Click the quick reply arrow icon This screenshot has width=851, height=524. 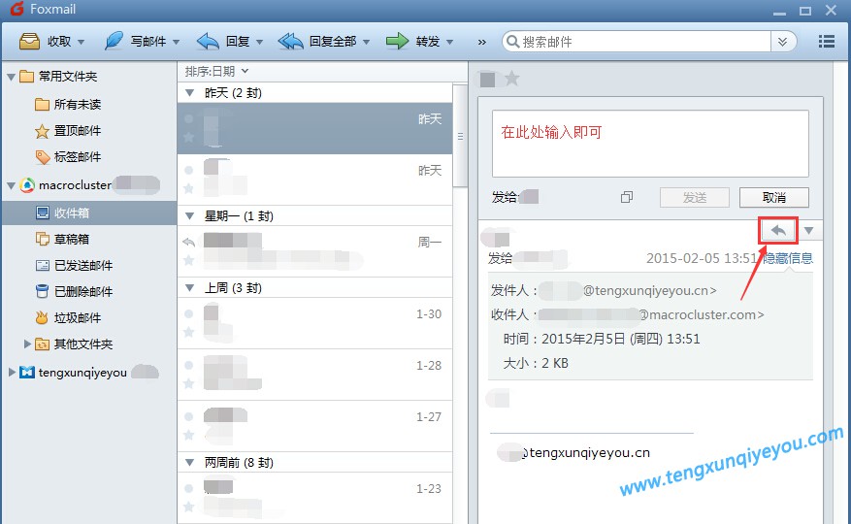778,230
